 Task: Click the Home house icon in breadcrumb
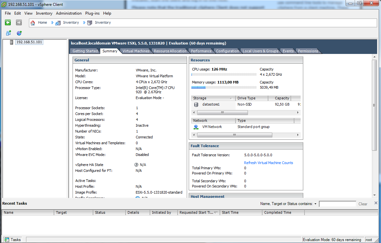pyautogui.click(x=33, y=23)
